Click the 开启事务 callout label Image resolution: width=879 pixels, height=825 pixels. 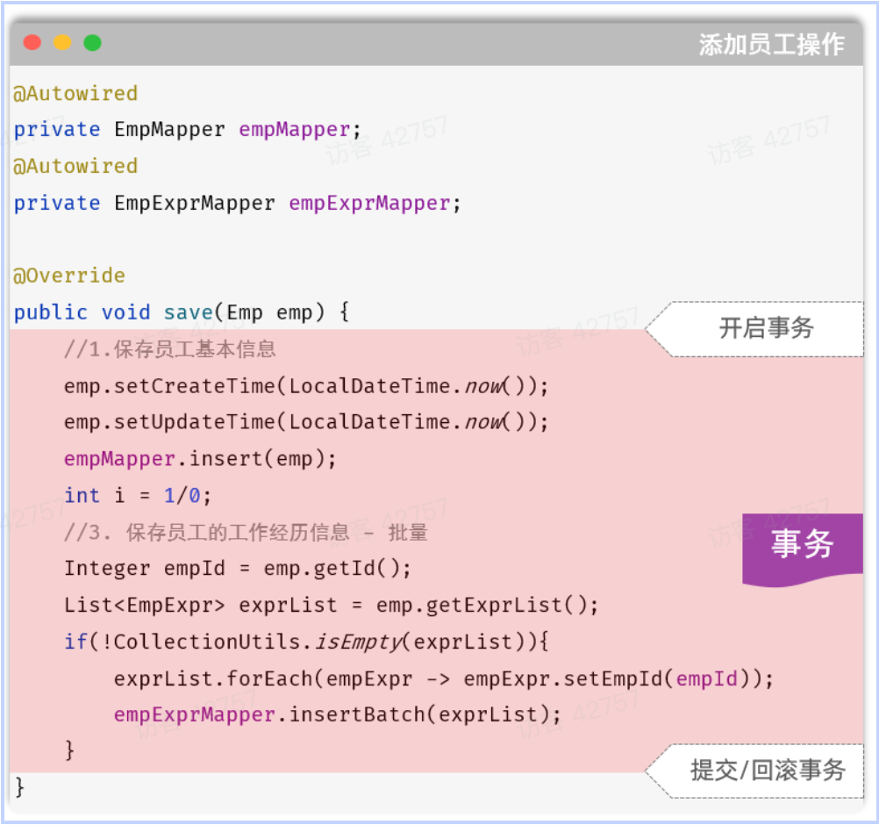pyautogui.click(x=766, y=329)
